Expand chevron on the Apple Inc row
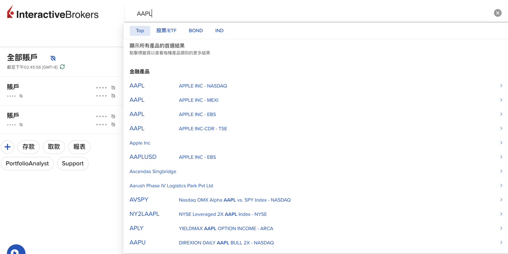The image size is (508, 254). 501,143
